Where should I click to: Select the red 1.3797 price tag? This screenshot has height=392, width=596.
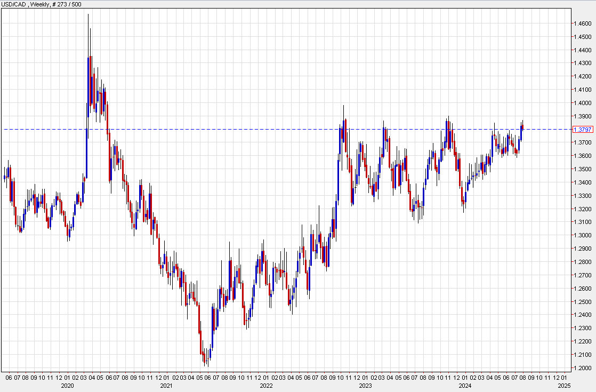point(584,129)
